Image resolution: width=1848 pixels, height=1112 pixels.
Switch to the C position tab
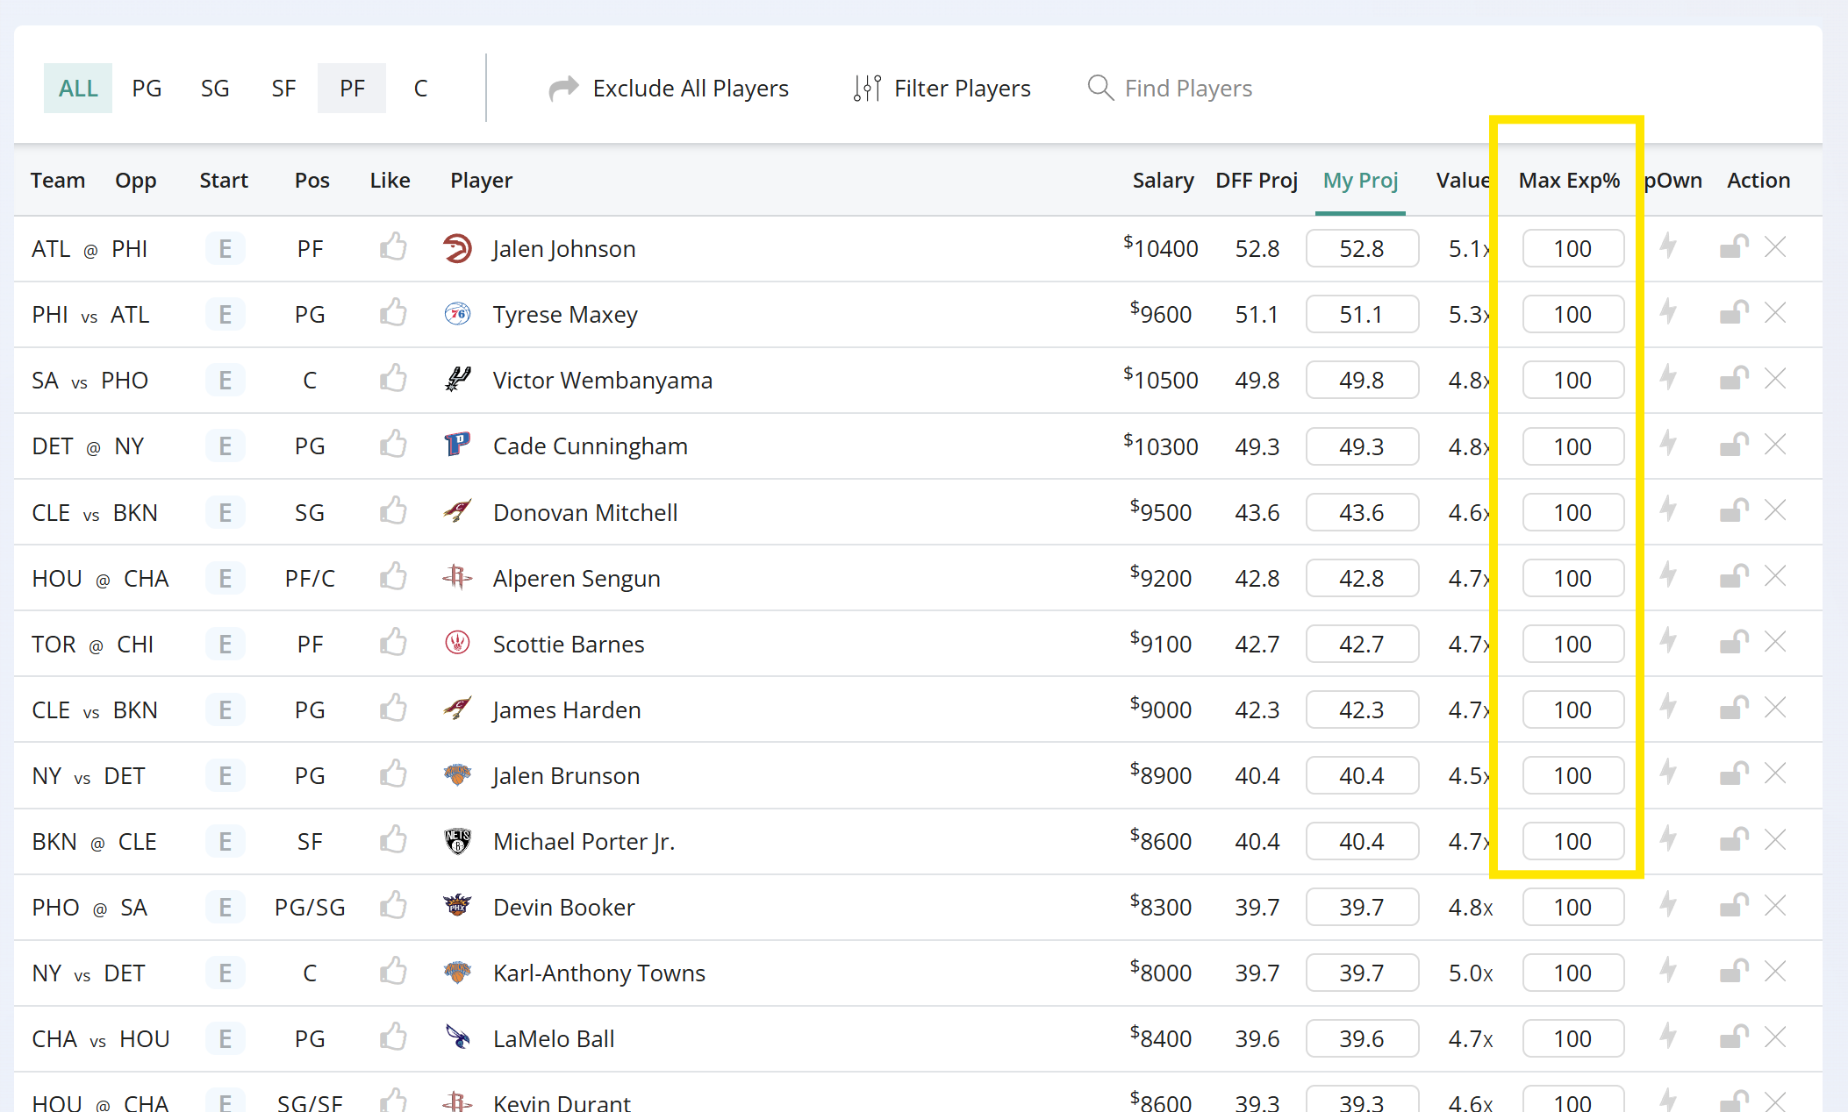(x=420, y=89)
